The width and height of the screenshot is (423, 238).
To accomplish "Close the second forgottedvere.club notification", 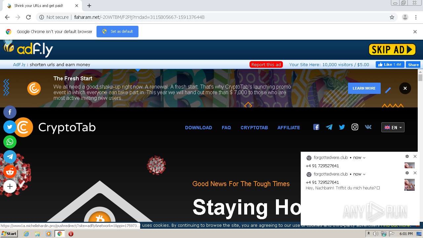I will (415, 173).
